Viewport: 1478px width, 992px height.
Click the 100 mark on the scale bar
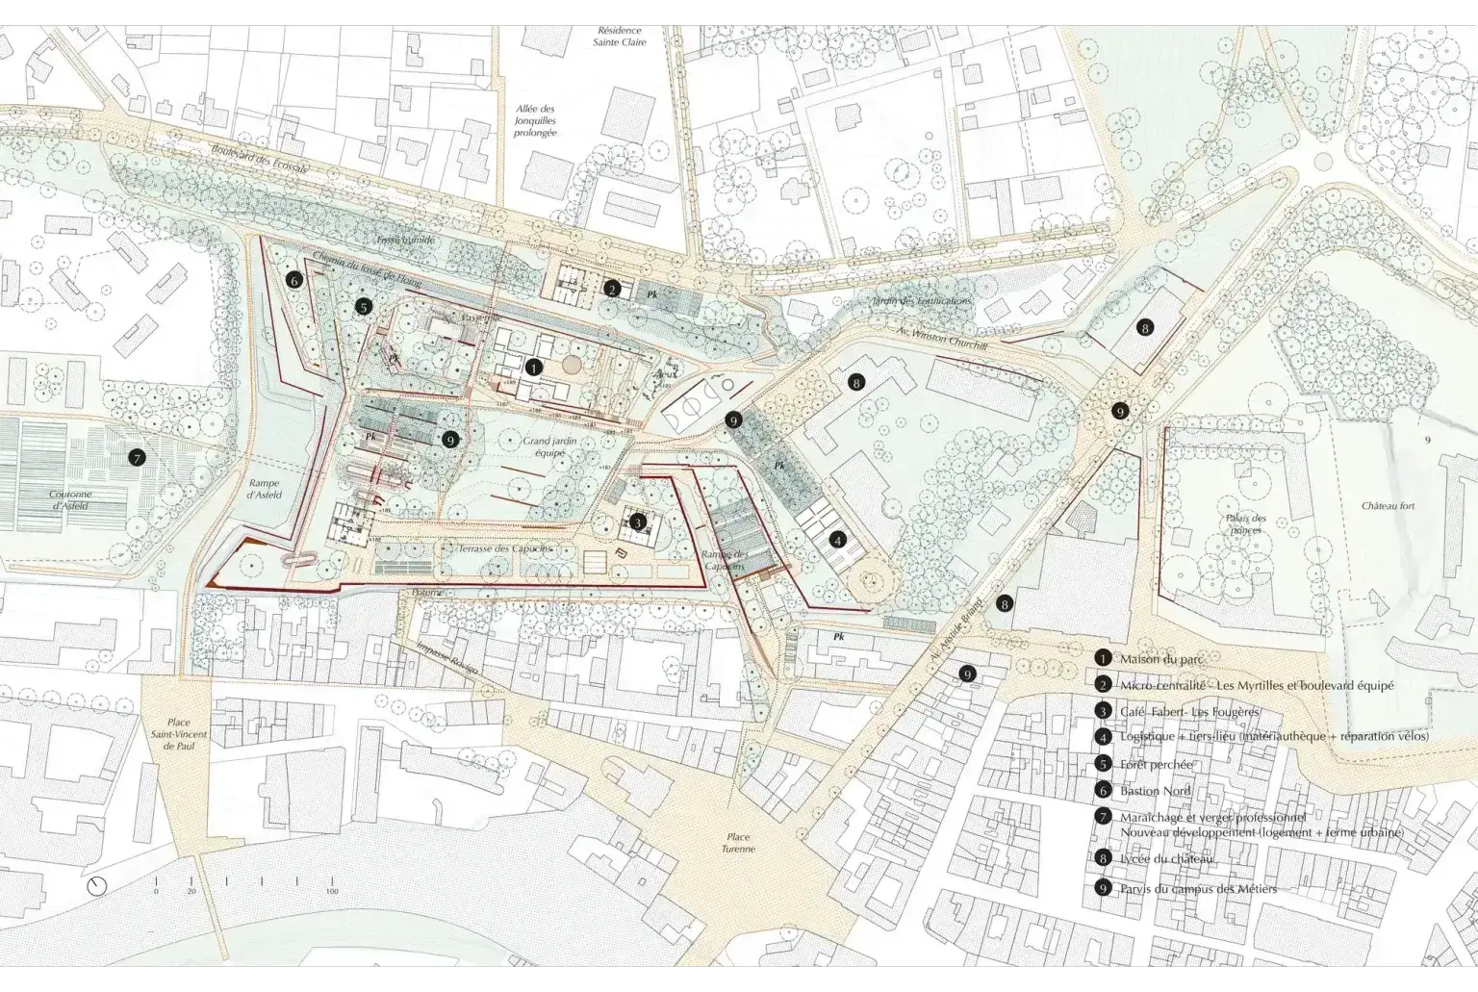[332, 892]
